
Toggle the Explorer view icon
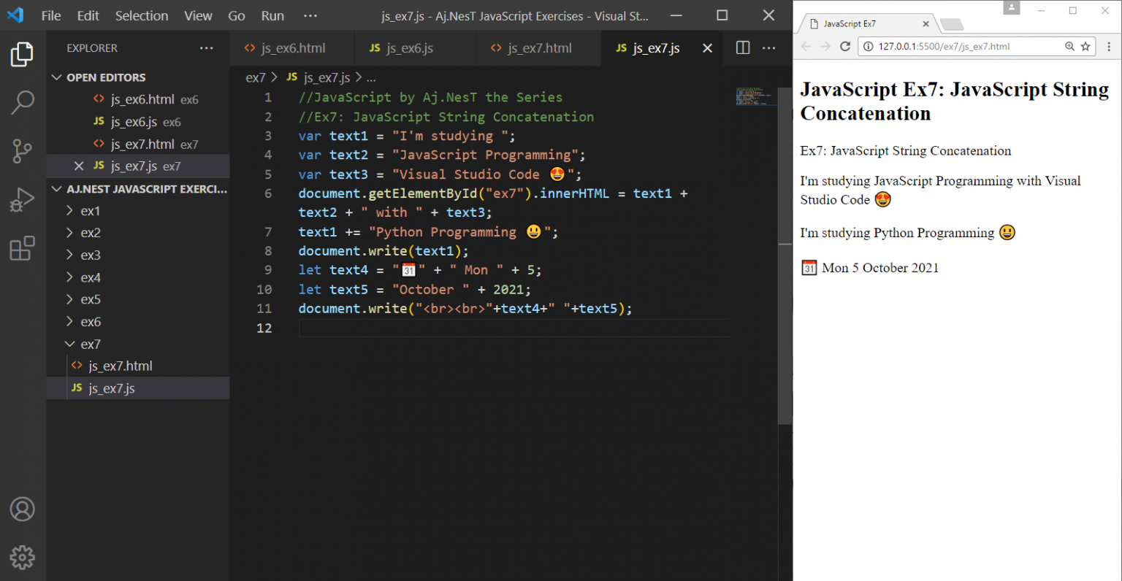click(23, 55)
